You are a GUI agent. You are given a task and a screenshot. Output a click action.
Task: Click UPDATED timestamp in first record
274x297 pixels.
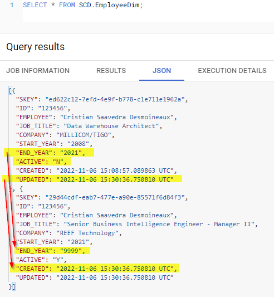tap(115, 179)
